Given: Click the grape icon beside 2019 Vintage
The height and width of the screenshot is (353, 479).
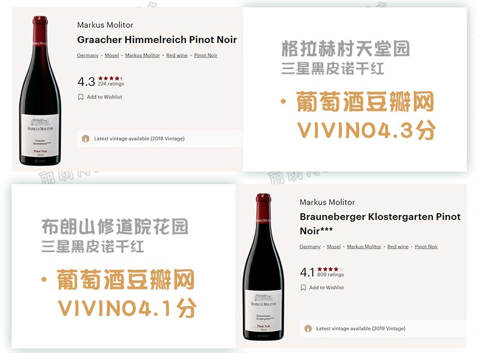Looking at the screenshot, I should pos(308,329).
